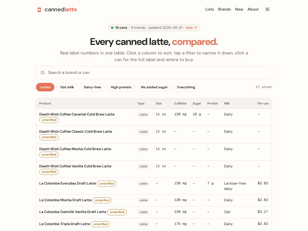Open the Lists nav item

[209, 9]
